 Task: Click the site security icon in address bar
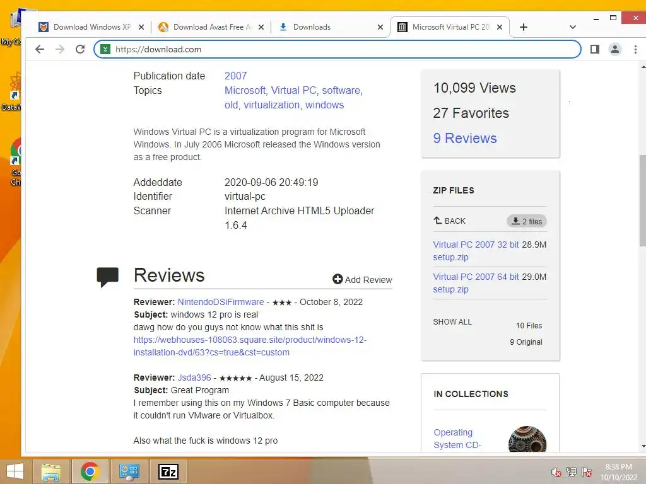click(105, 49)
